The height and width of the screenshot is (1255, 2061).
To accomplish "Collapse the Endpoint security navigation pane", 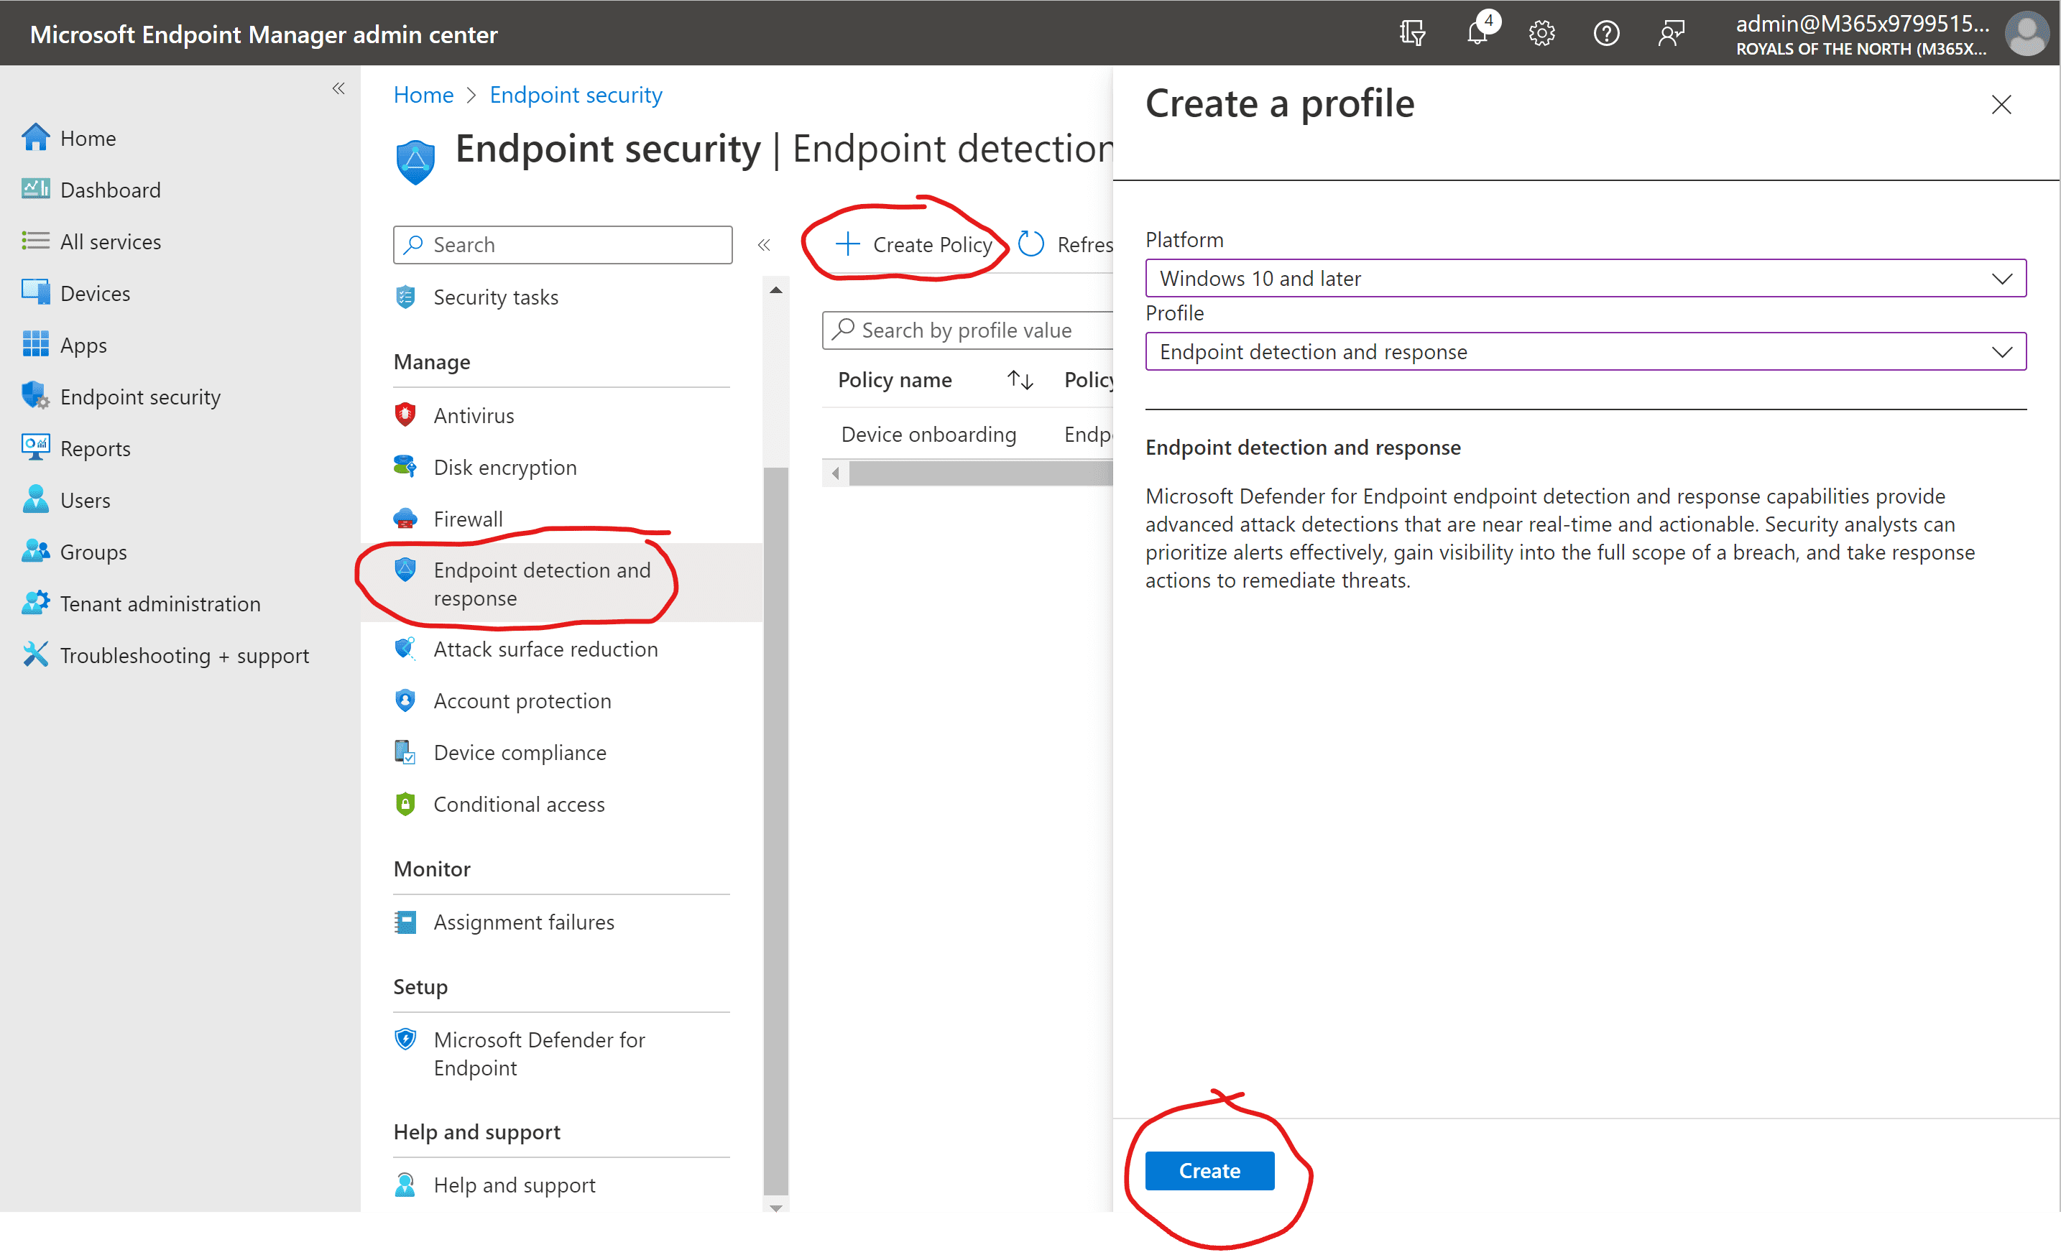I will [764, 244].
